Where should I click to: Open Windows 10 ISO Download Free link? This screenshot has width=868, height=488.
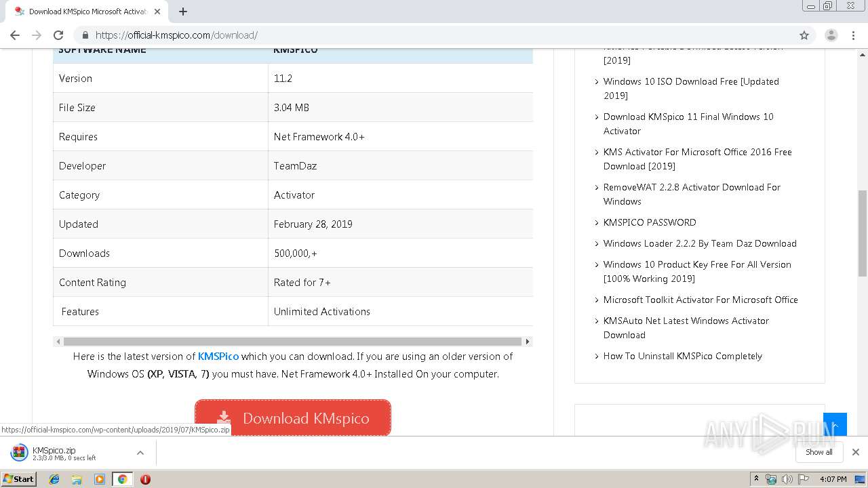point(691,88)
